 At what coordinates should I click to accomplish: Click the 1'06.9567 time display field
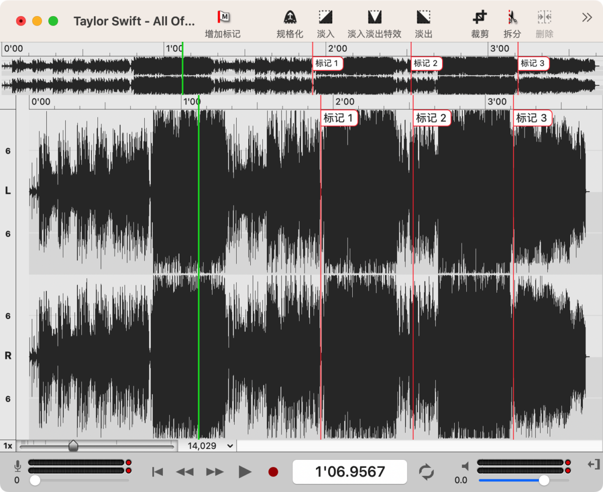pos(350,471)
